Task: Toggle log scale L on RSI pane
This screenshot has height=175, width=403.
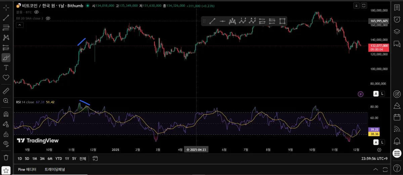Action: coord(383,142)
